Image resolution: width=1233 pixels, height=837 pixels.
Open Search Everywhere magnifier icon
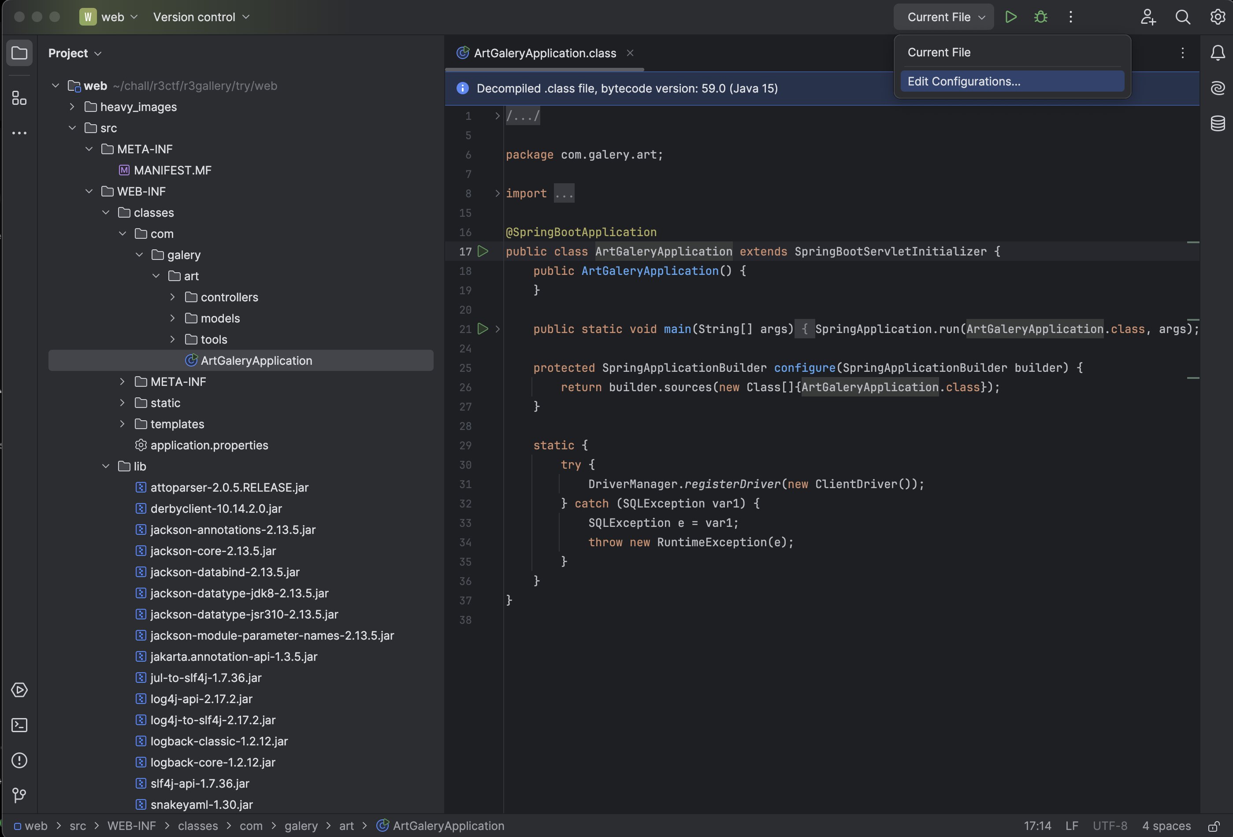pyautogui.click(x=1183, y=17)
